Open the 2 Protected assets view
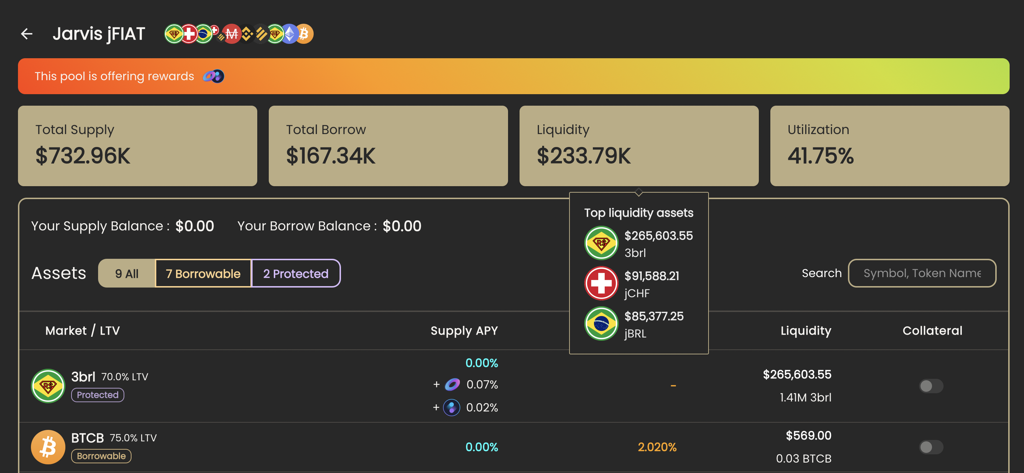 click(296, 273)
